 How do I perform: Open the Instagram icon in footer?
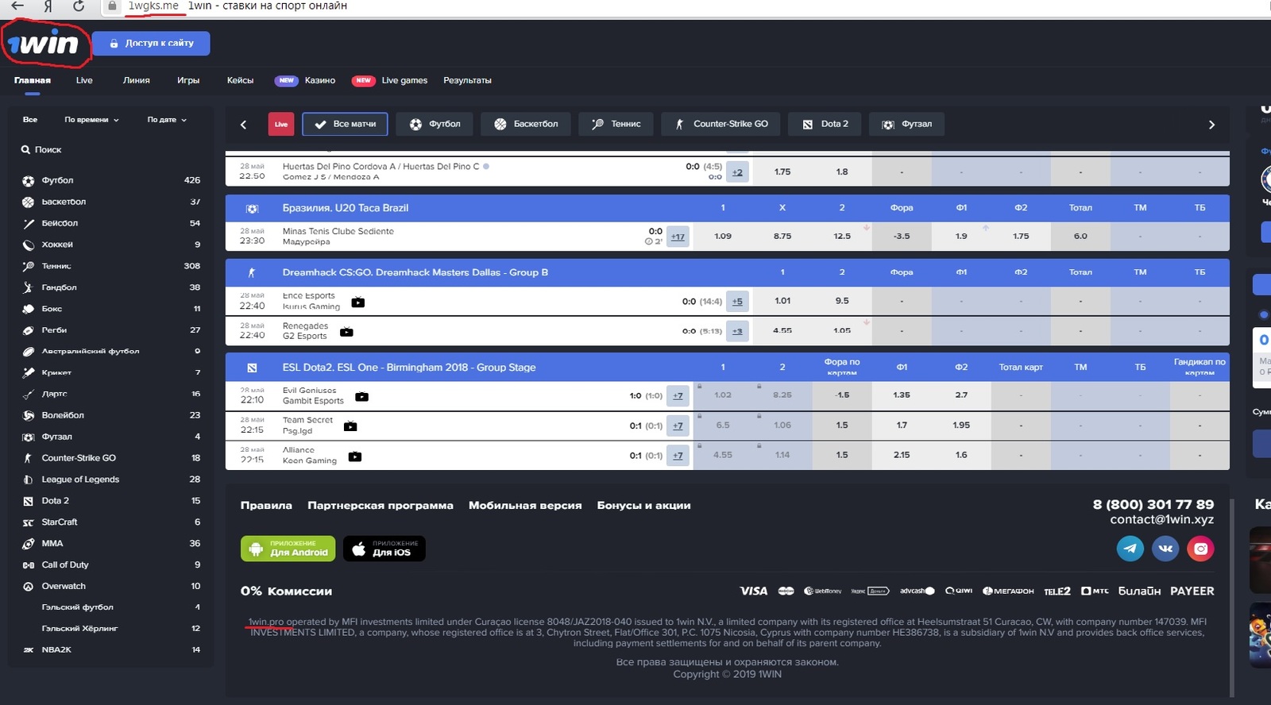point(1200,549)
